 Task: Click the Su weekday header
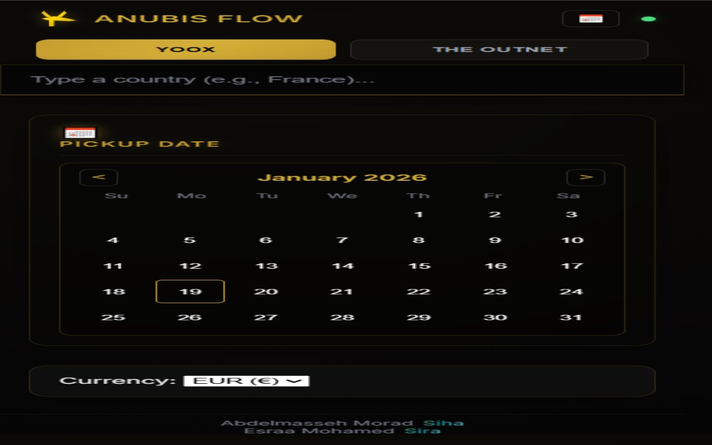coord(116,195)
